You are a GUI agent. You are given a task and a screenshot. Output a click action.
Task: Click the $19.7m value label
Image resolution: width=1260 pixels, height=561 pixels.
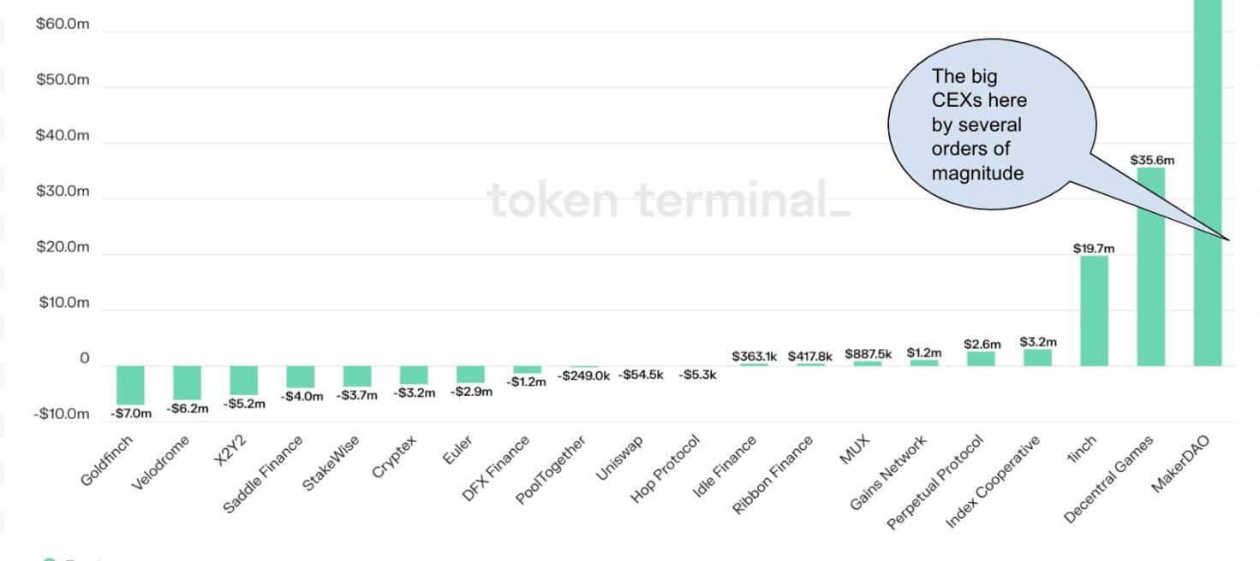pyautogui.click(x=1094, y=248)
